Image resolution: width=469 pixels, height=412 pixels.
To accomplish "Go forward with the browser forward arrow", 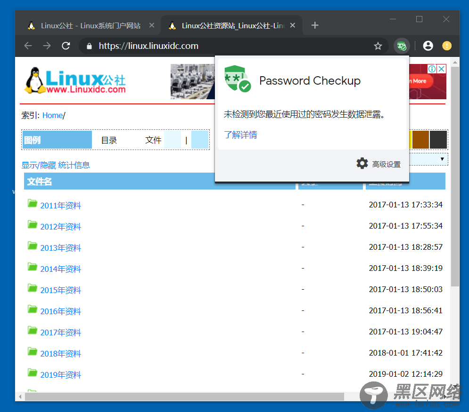I will pos(47,46).
